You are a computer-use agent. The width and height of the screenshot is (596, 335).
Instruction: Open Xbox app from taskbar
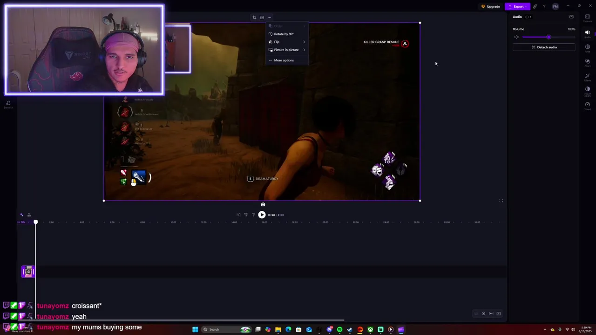pyautogui.click(x=370, y=329)
